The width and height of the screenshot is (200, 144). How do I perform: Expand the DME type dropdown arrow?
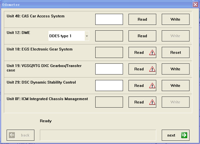click(87, 36)
